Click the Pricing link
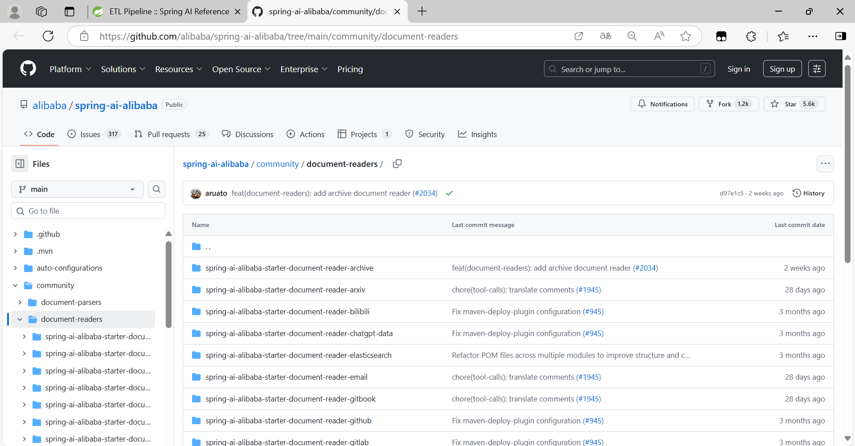 tap(350, 69)
